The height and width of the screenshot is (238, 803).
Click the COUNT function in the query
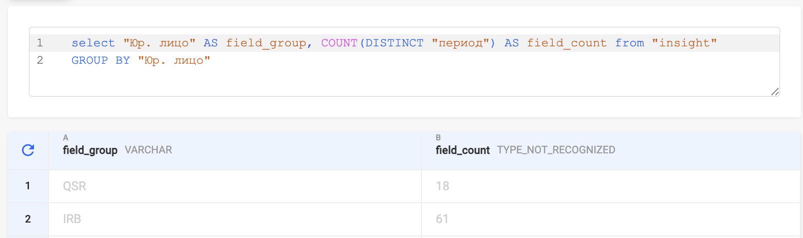click(339, 43)
